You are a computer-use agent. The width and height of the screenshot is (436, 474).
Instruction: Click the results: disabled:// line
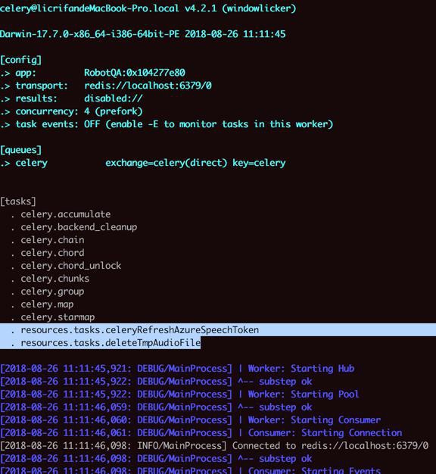coord(71,98)
